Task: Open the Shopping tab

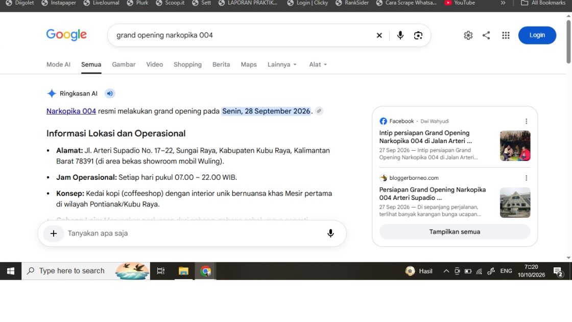Action: pos(187,64)
